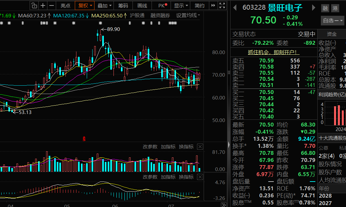Click 抓住机会，即刻开户 link
346x207 pixels.
click(x=274, y=52)
